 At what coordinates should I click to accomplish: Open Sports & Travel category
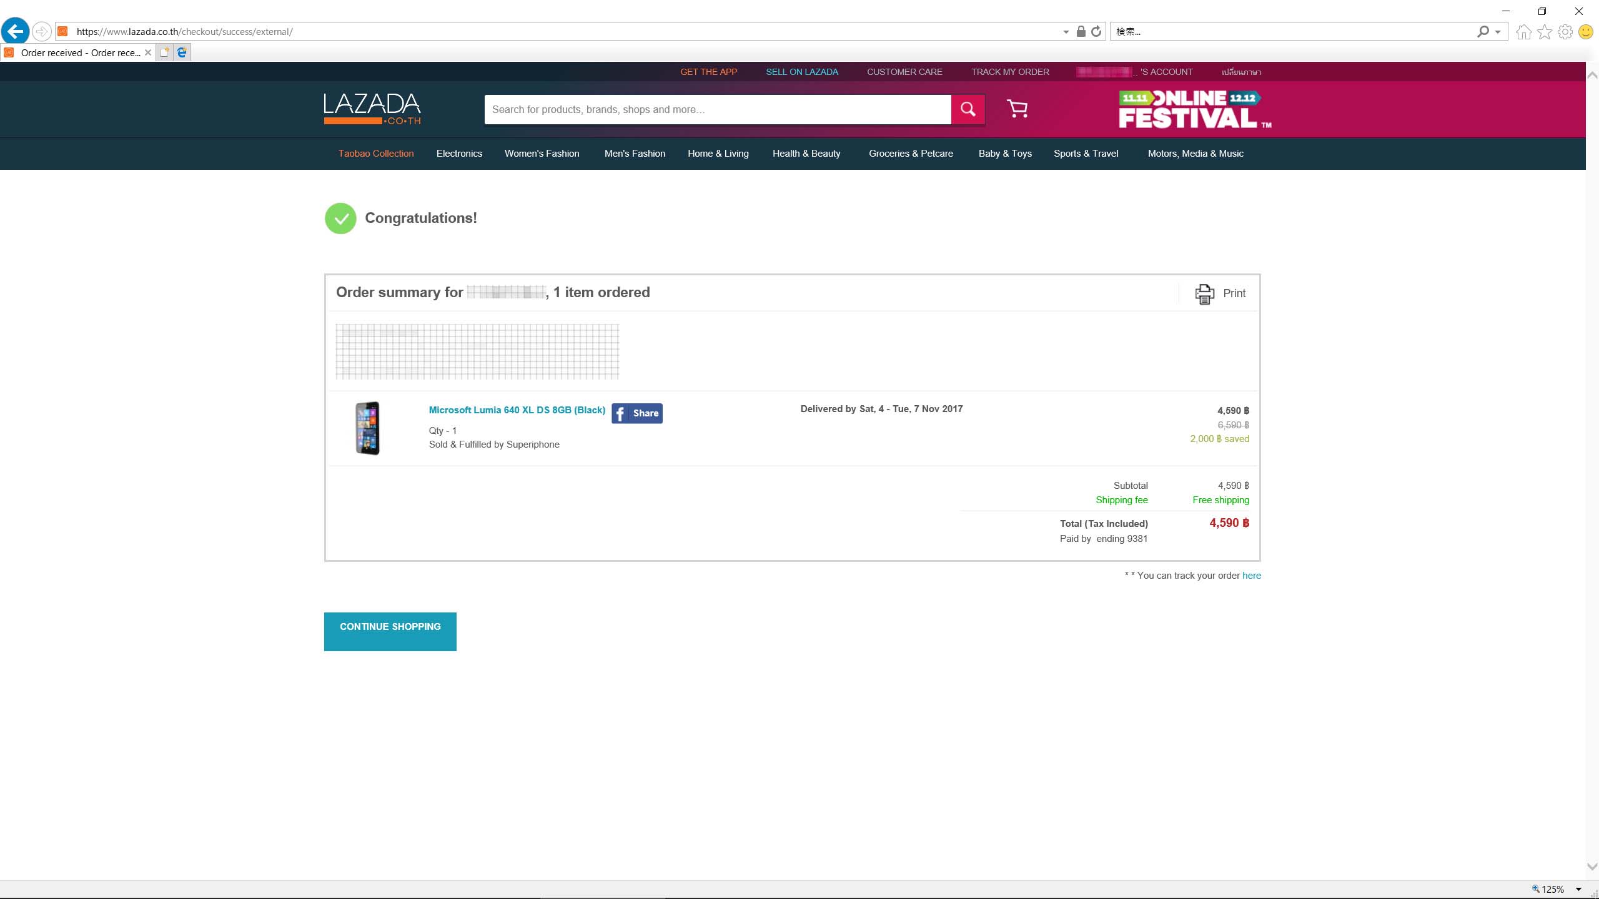(x=1086, y=154)
